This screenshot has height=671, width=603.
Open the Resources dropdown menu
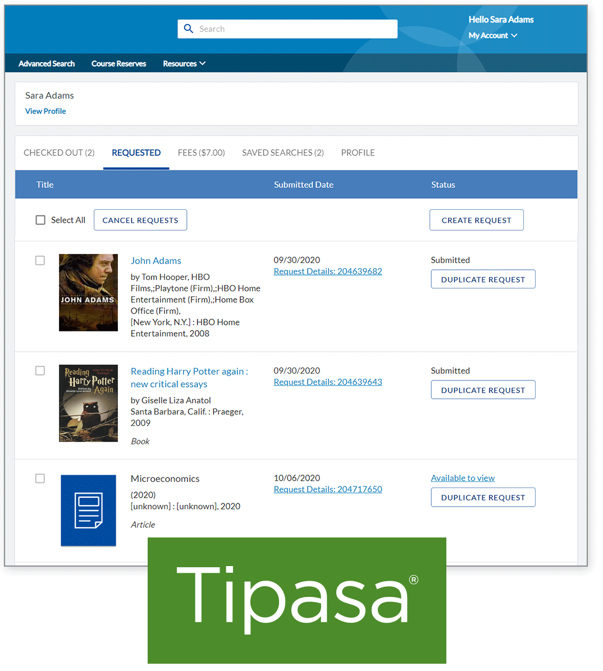184,63
